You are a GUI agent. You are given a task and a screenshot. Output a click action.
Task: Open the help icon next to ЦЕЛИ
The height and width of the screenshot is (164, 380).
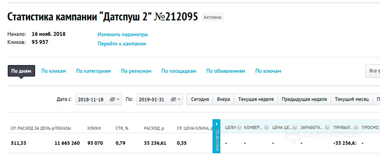239,127
